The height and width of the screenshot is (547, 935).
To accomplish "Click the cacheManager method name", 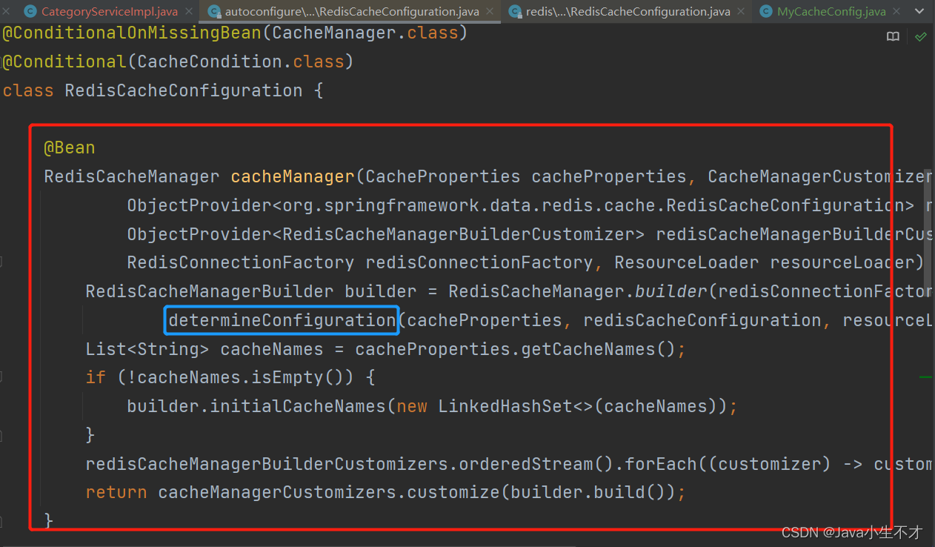I will click(x=292, y=176).
